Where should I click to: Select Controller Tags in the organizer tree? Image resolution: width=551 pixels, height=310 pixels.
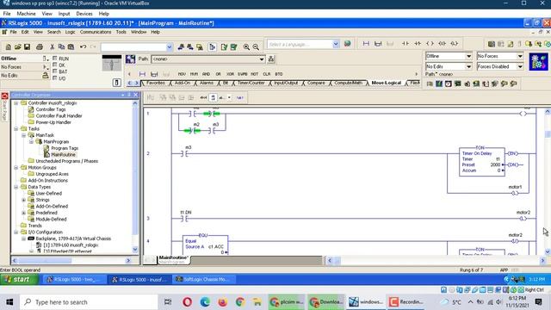[x=51, y=109]
